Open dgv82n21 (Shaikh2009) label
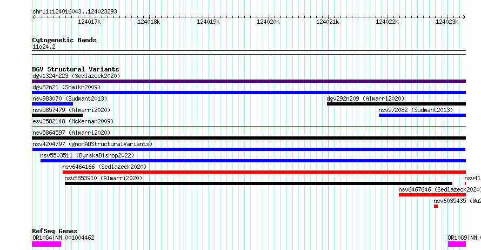Screen dimensions: 481x250 pyautogui.click(x=66, y=87)
